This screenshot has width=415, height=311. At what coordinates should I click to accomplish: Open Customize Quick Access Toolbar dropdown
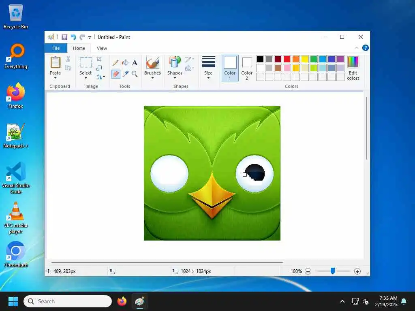point(90,38)
